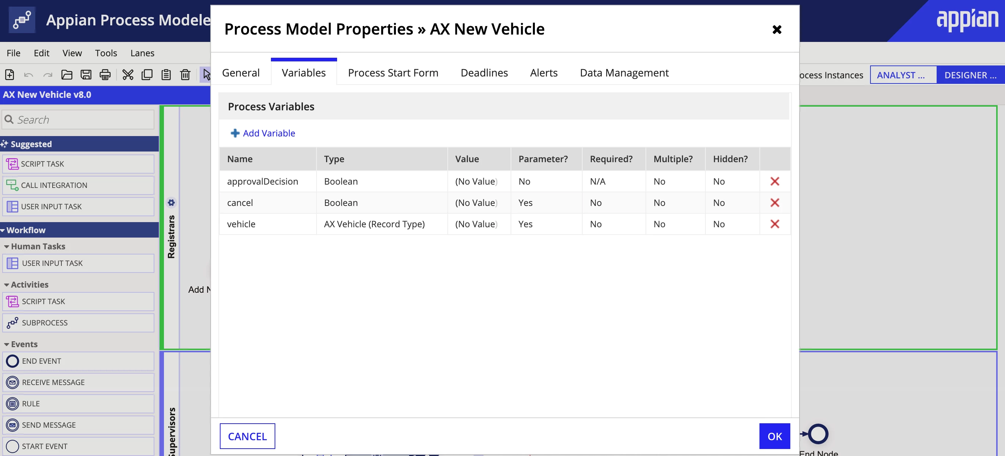
Task: Delete the cancel variable row
Action: click(775, 203)
